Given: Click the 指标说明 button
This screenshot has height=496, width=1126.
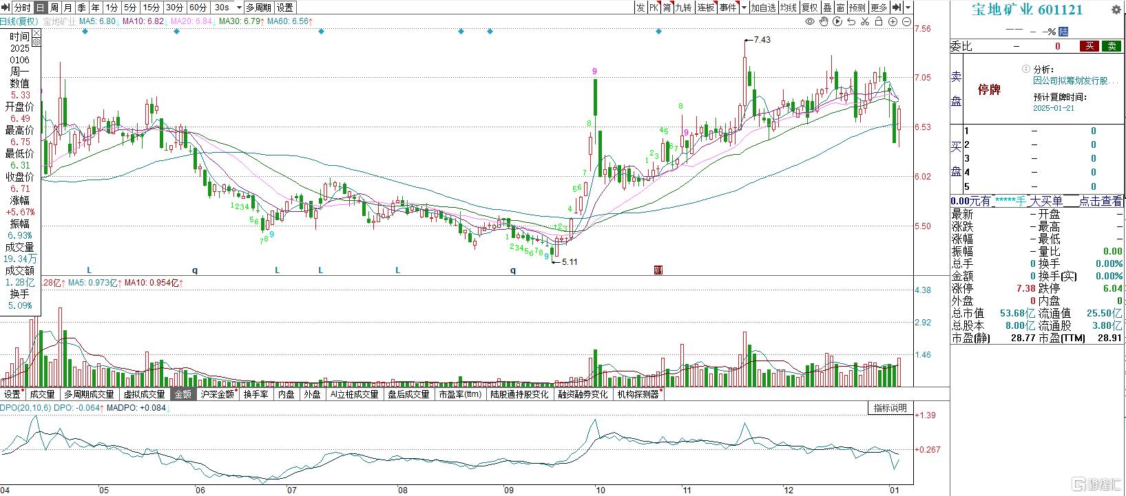Looking at the screenshot, I should (x=890, y=408).
